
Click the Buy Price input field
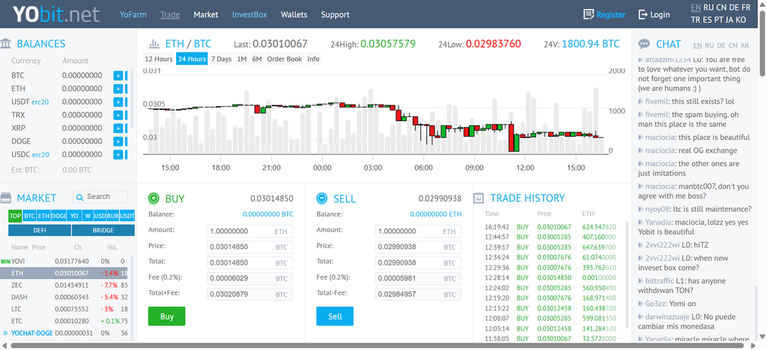(250, 247)
